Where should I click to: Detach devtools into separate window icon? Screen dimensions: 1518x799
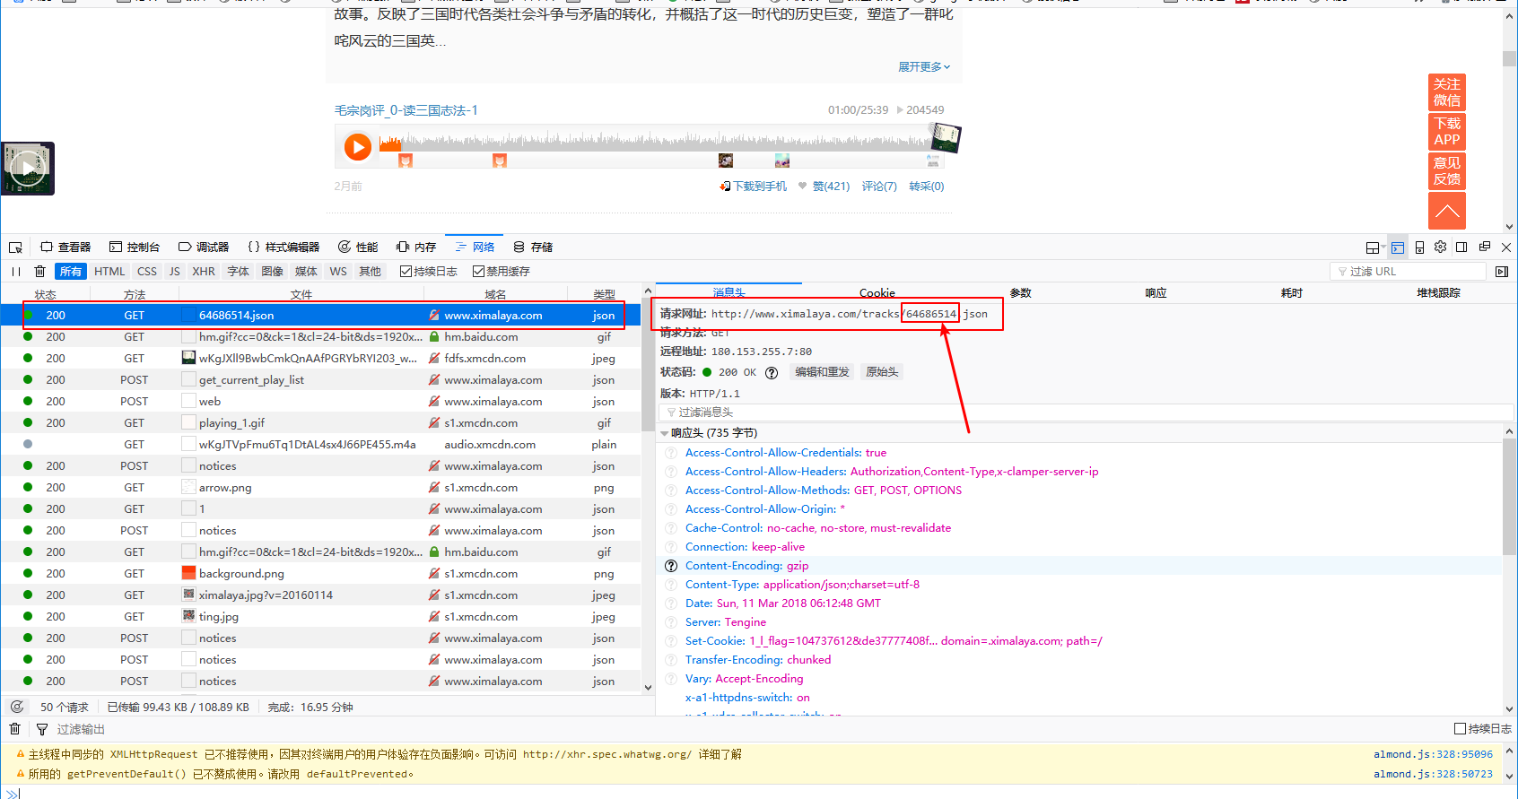1485,248
